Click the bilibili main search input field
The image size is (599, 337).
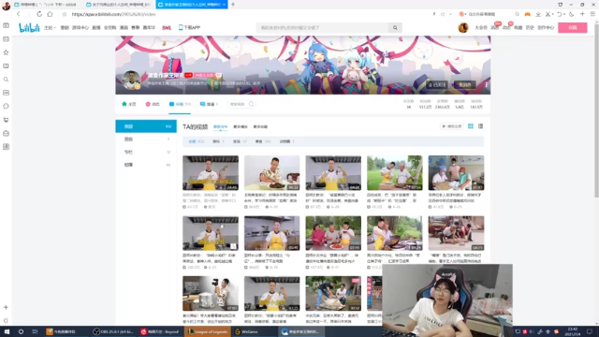(x=322, y=27)
